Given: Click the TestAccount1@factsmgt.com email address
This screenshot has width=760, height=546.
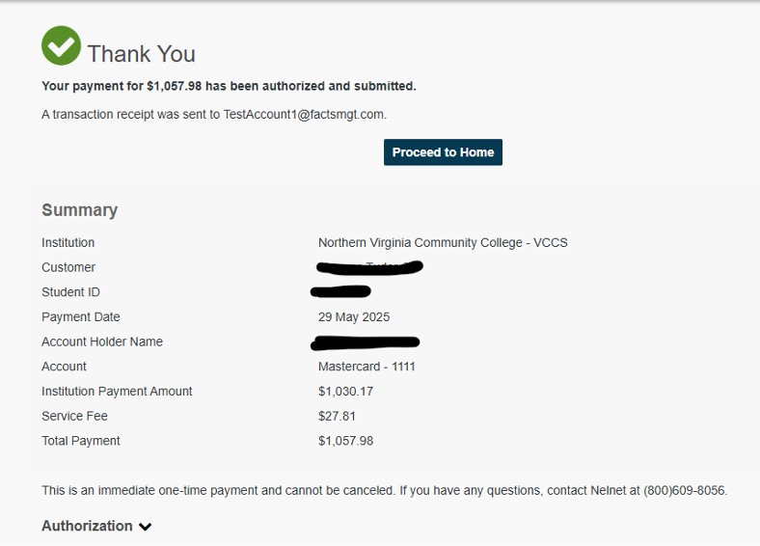Looking at the screenshot, I should 304,114.
